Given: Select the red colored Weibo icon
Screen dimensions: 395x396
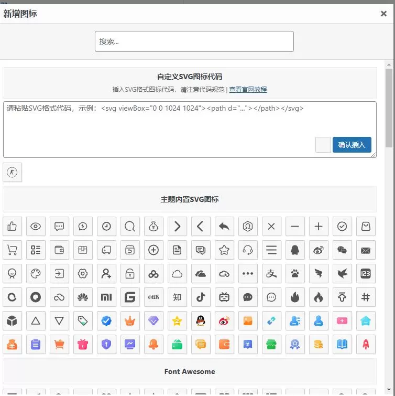Looking at the screenshot, I should 224,321.
